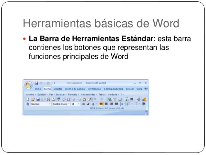Open the Archivo menu
This screenshot has width=206, height=155.
click(31, 94)
